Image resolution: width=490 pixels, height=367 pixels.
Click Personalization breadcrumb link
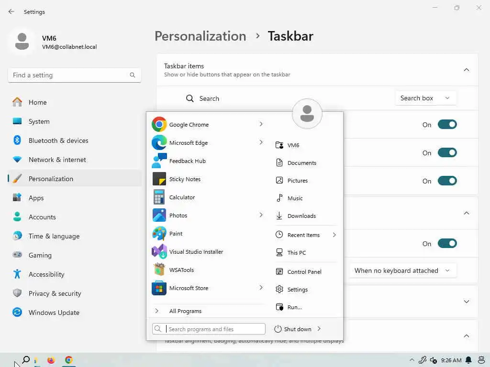200,36
